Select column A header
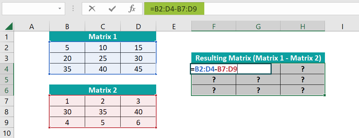359x138 pixels. click(x=31, y=27)
